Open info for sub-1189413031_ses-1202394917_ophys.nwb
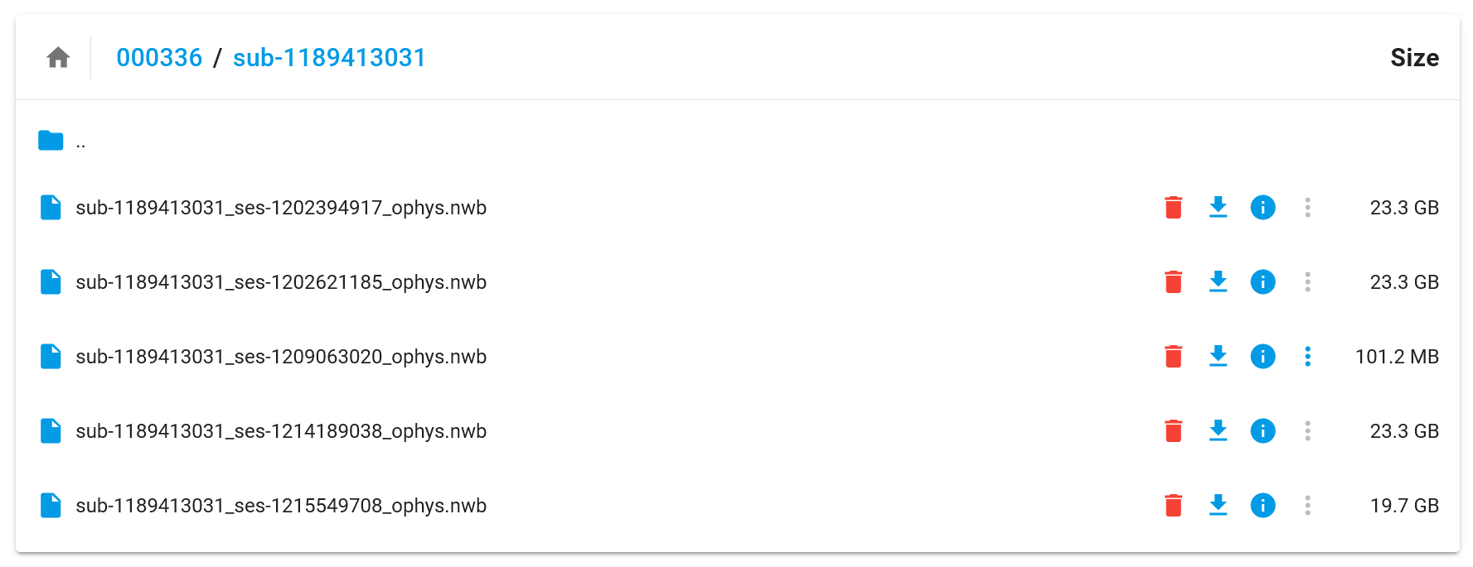Screen dimensions: 1473x567 1262,207
